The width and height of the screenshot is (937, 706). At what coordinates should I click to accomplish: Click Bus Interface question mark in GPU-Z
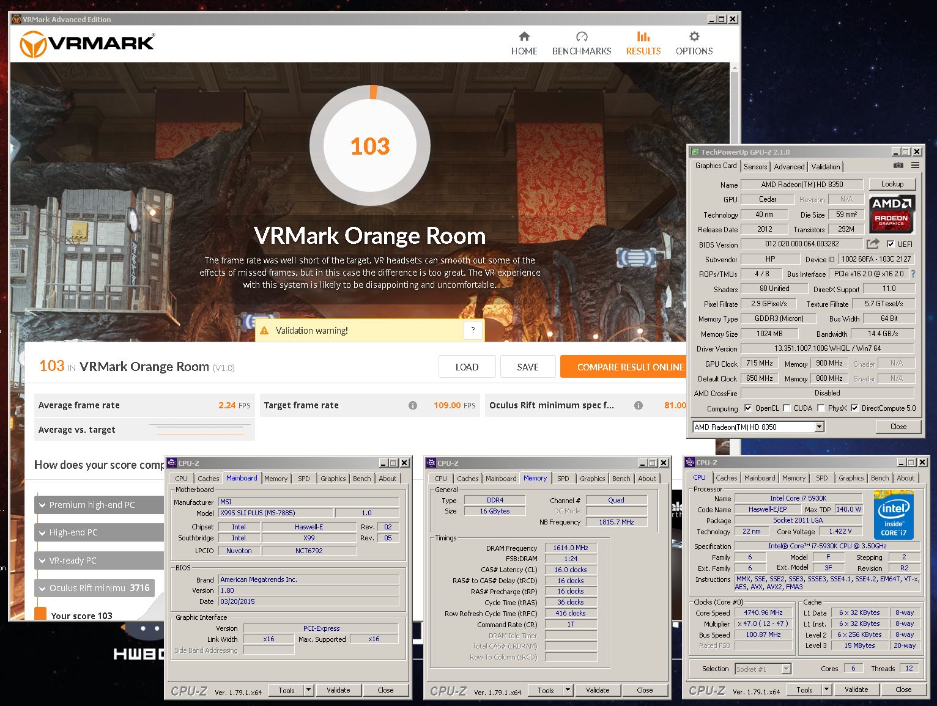[913, 274]
